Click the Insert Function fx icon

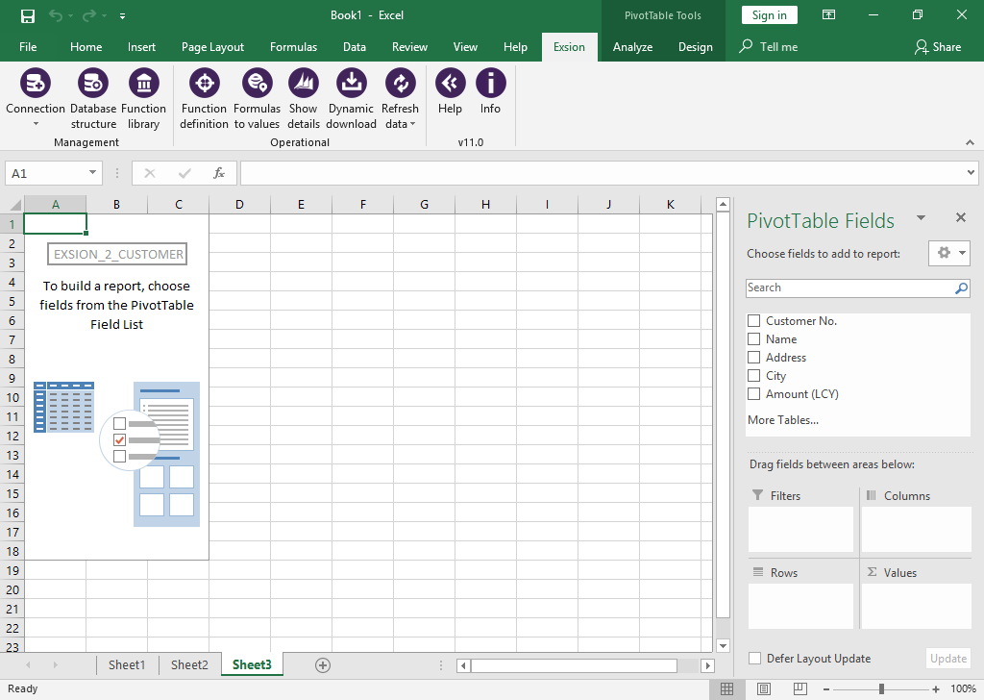[219, 173]
